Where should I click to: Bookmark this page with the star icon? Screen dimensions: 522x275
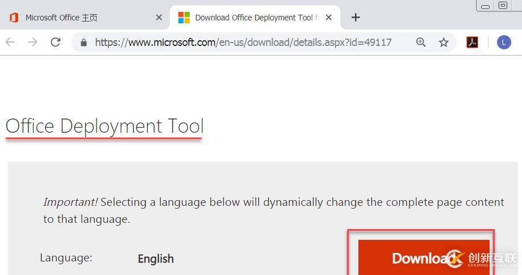pos(444,43)
